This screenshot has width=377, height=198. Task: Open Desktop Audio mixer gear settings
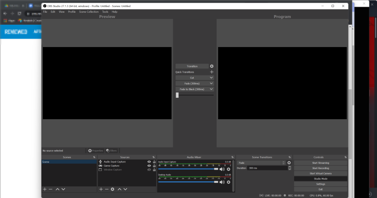(228, 182)
